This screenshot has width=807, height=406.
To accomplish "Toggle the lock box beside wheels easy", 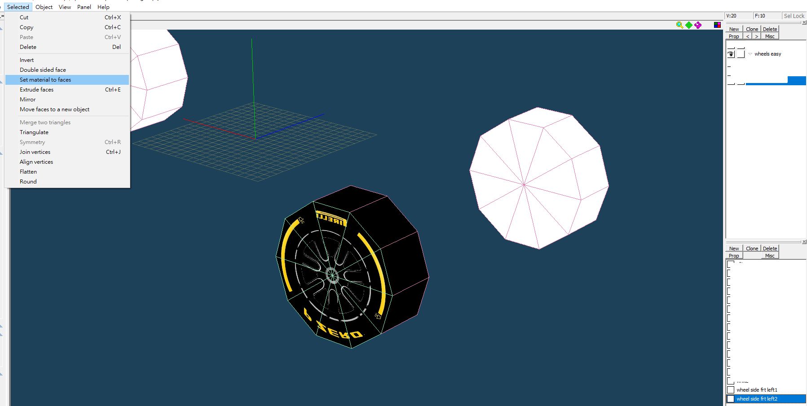I will (741, 54).
